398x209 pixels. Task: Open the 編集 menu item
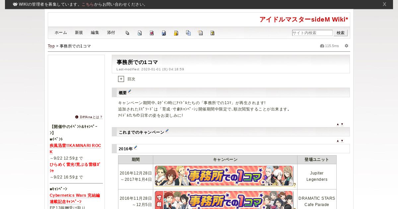(95, 33)
